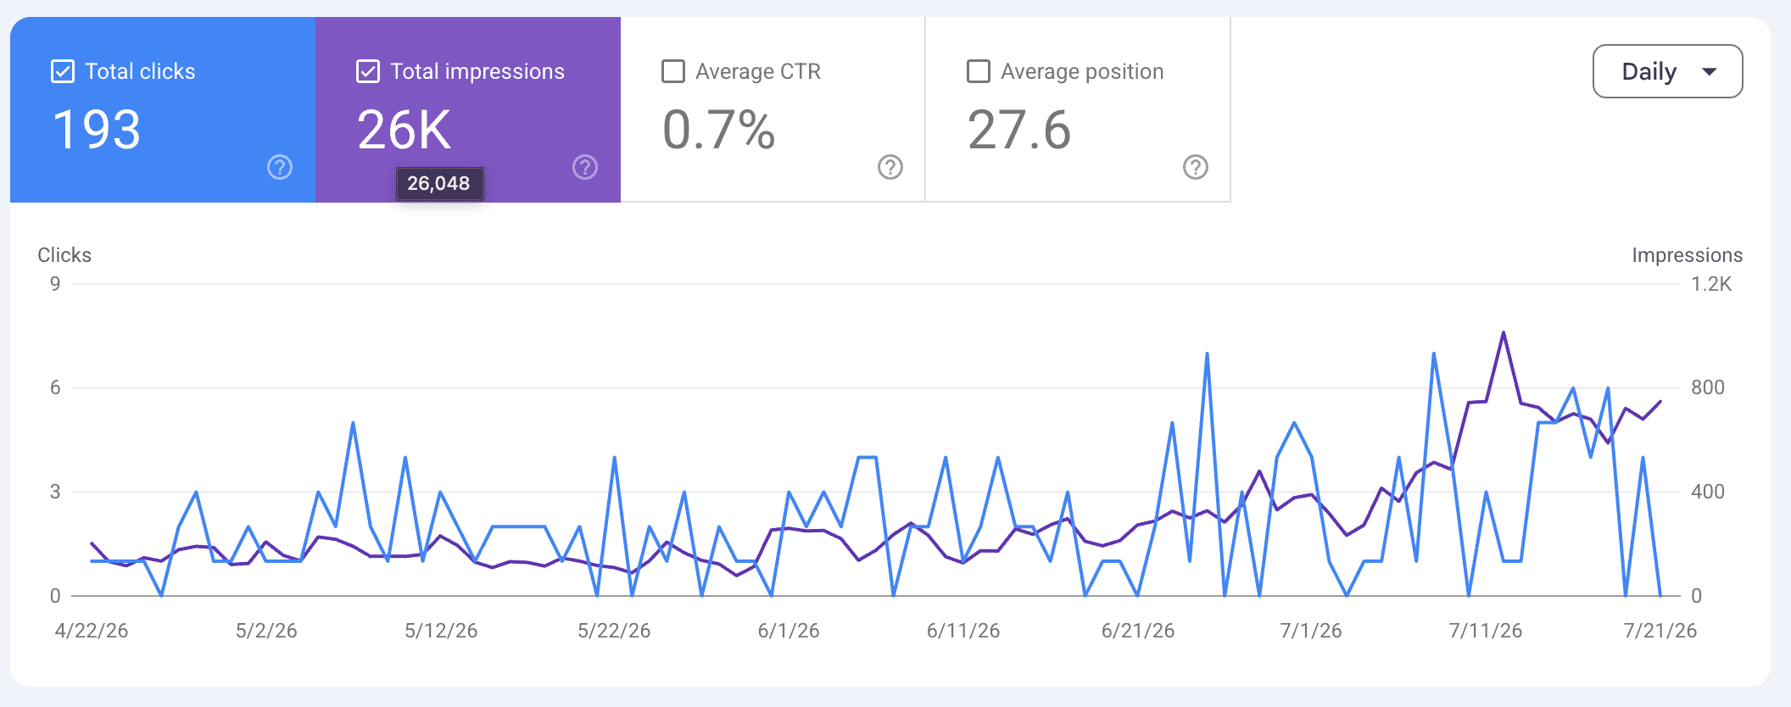1791x707 pixels.
Task: Click the 7/11/26 date label
Action: pos(1486,631)
